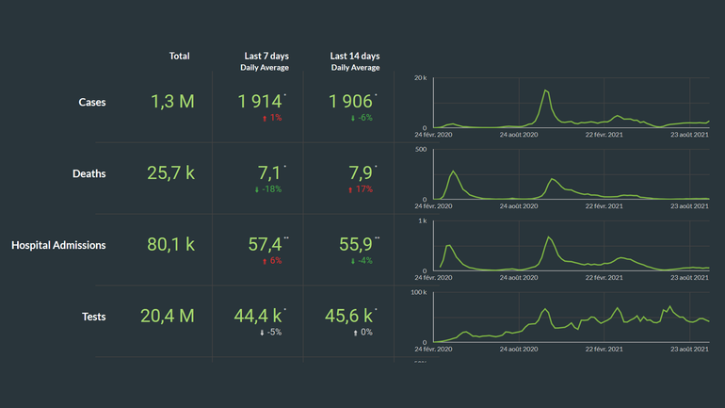
Task: Click the 25,7 k total deaths value
Action: coord(170,173)
